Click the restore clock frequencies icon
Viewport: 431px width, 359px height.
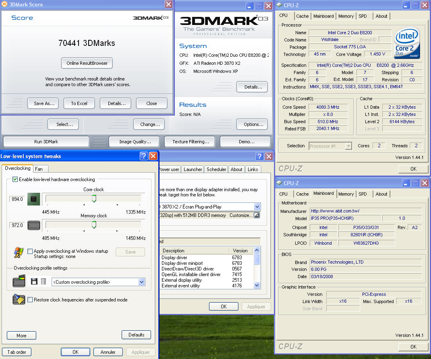tap(19, 299)
